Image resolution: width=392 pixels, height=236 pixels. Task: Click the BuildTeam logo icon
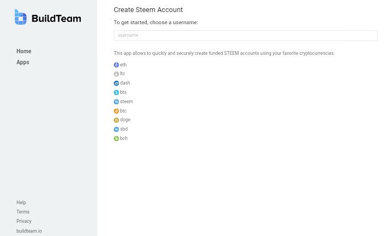tap(20, 17)
